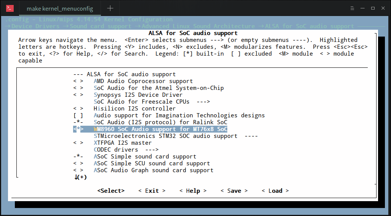Image resolution: width=391 pixels, height=216 pixels.
Task: Click 'Device Drivers' in the breadcrumb path
Action: pos(35,26)
